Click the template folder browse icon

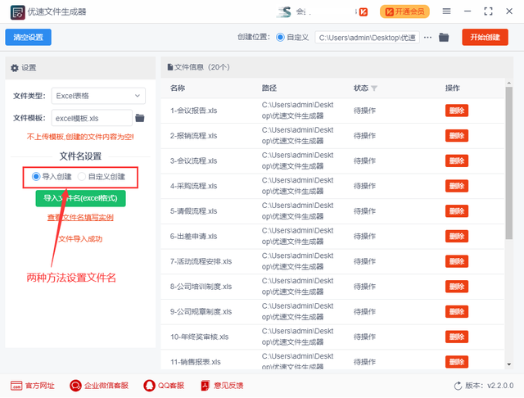[x=140, y=118]
